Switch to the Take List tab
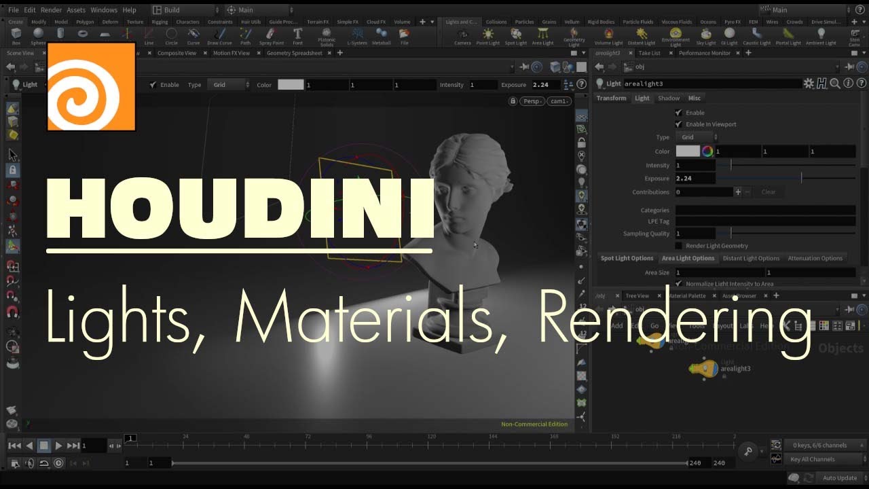The image size is (869, 489). tap(649, 53)
